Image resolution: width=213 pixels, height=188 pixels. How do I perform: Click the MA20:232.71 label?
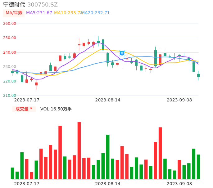tap(96, 13)
